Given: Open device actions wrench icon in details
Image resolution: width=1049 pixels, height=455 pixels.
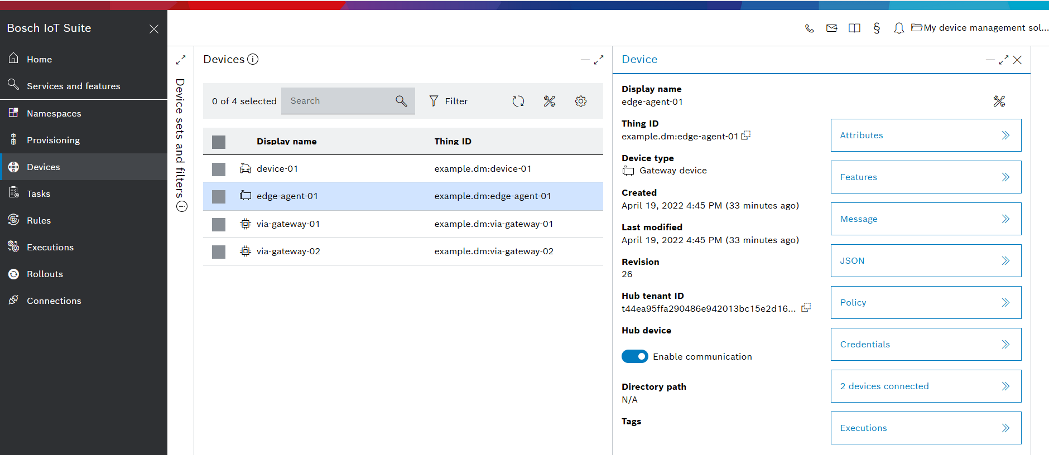Looking at the screenshot, I should pos(999,101).
